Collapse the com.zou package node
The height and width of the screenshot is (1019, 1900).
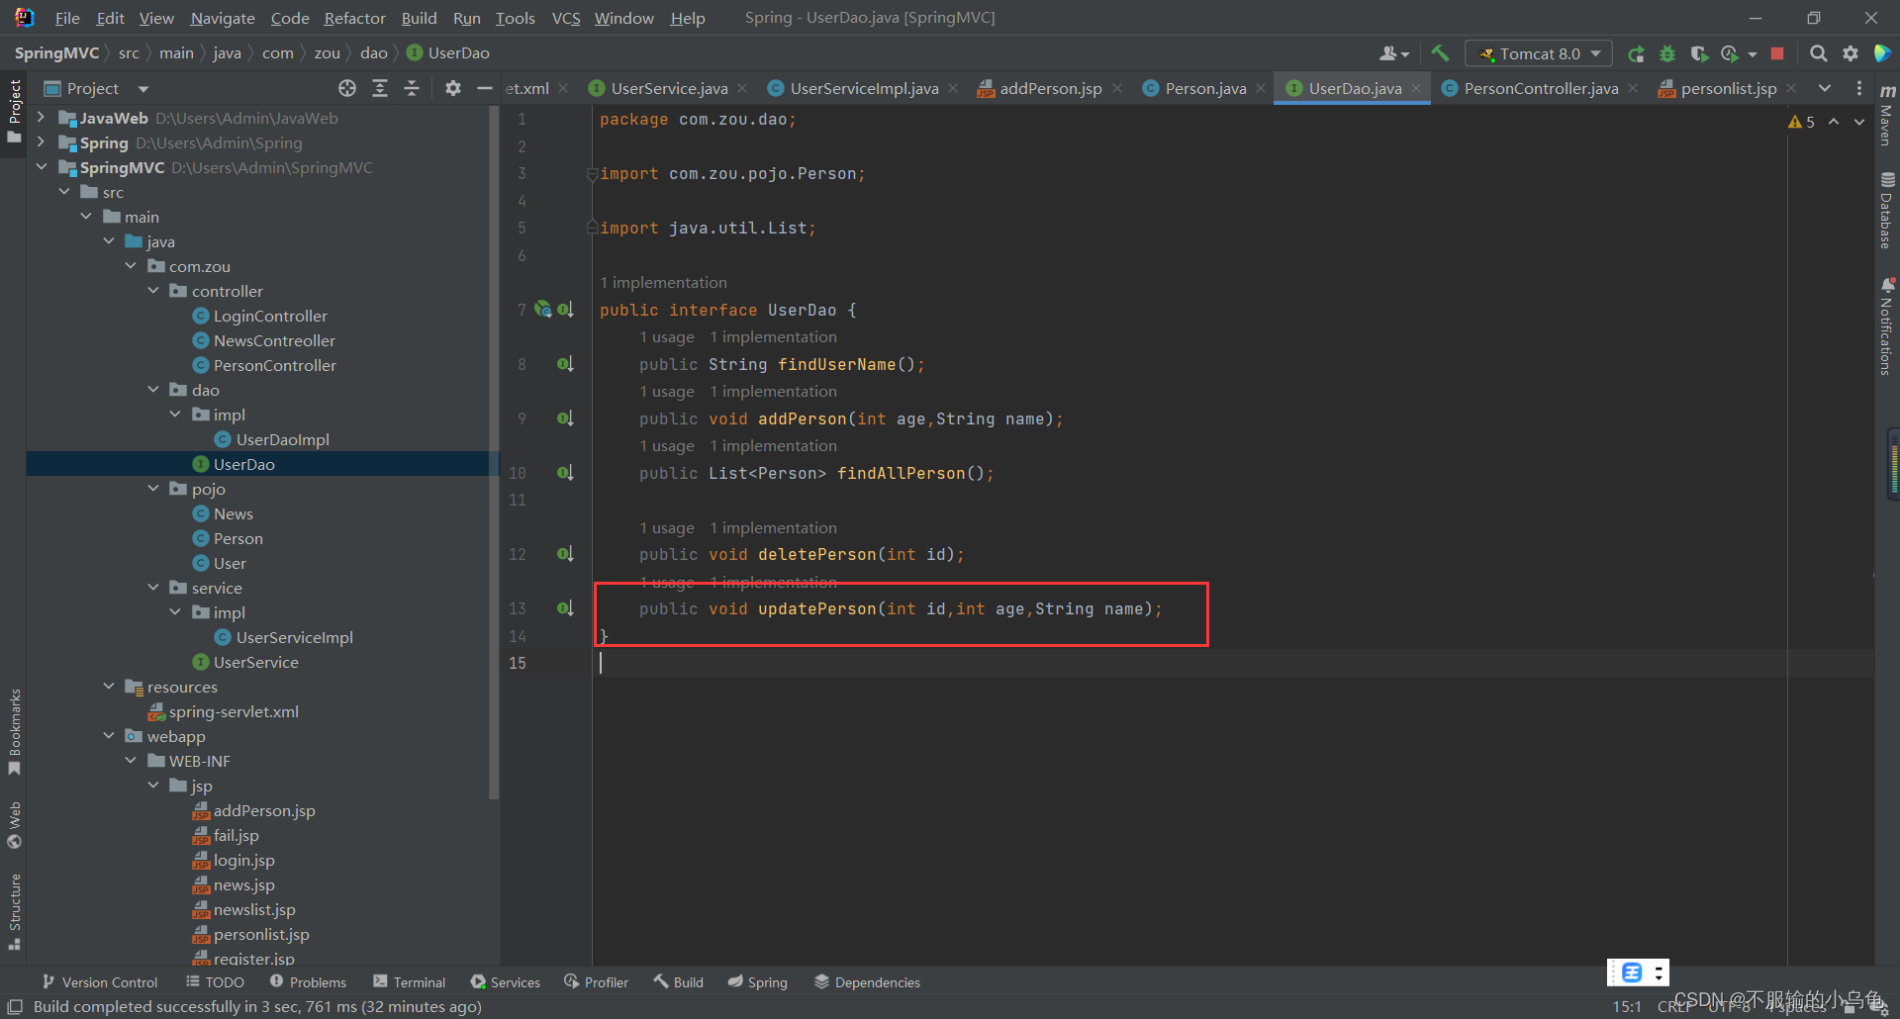[x=131, y=265]
